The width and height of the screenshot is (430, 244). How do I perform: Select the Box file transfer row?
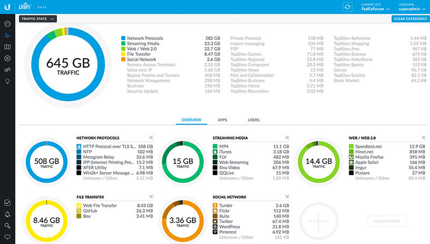click(114, 216)
